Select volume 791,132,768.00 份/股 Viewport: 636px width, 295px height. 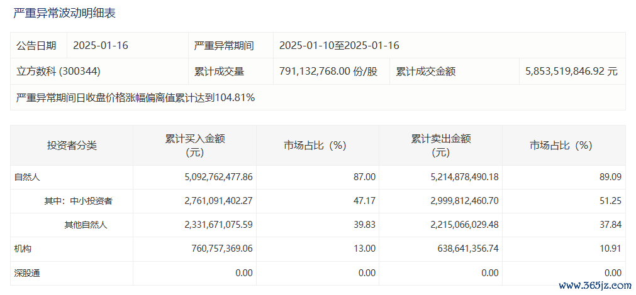pyautogui.click(x=328, y=71)
